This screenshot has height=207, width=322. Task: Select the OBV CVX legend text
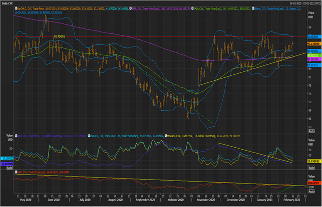click(43, 173)
